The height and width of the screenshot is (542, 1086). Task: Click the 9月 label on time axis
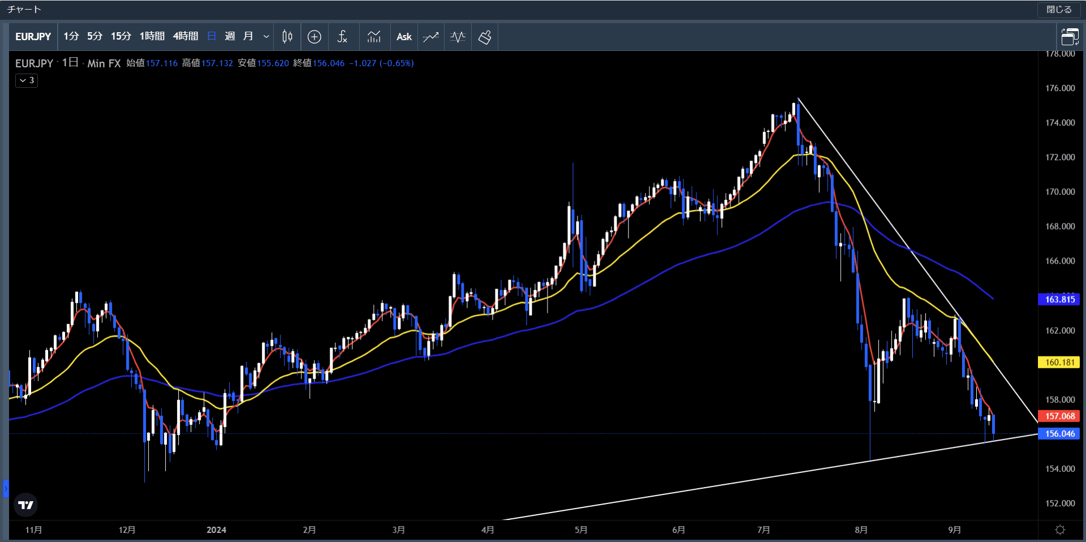click(955, 530)
